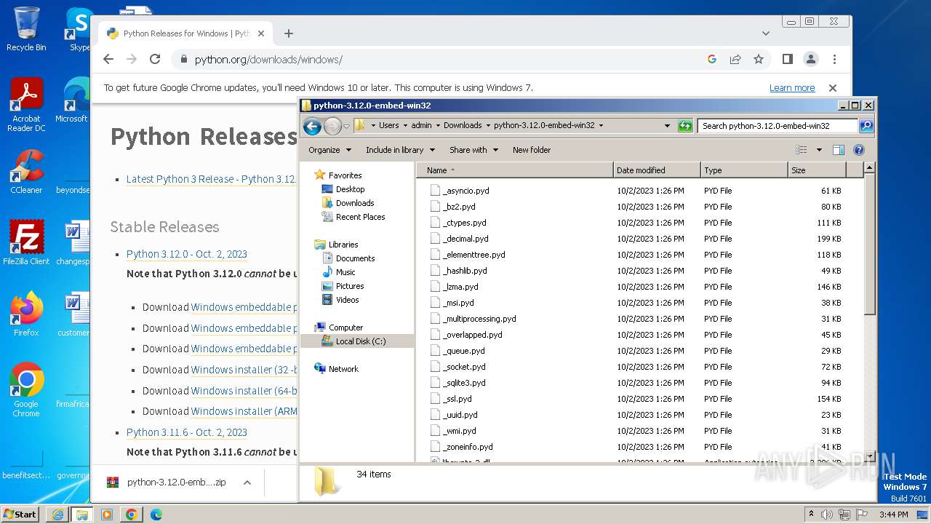The image size is (931, 524).
Task: Open Chrome side panel icon
Action: pyautogui.click(x=787, y=60)
